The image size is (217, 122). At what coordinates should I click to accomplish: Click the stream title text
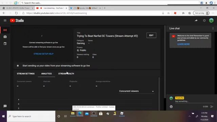(107, 36)
